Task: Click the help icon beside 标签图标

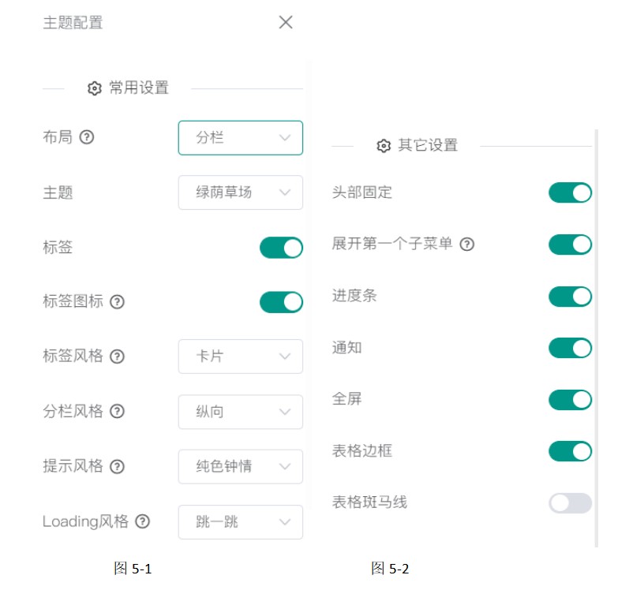Action: 117,302
